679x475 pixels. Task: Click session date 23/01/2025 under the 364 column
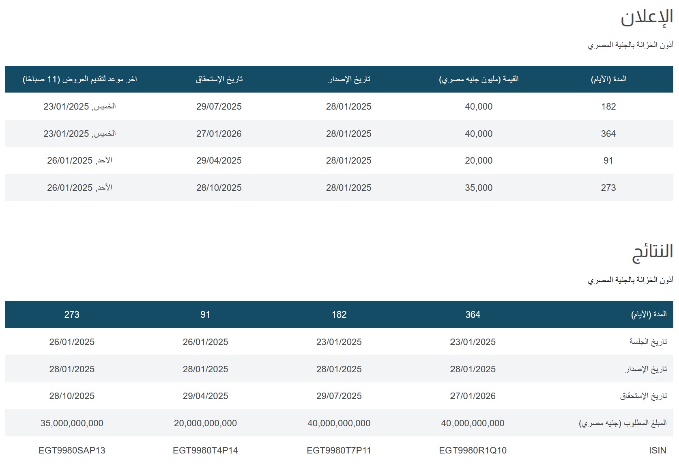[x=473, y=342]
